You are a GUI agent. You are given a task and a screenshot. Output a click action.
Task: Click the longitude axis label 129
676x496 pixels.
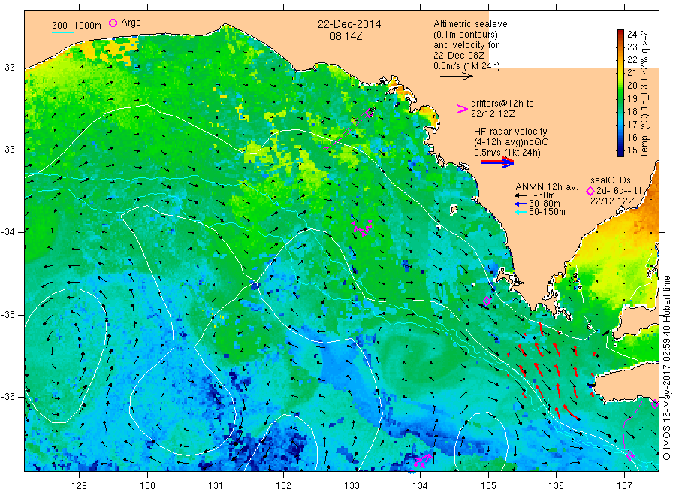coord(80,486)
